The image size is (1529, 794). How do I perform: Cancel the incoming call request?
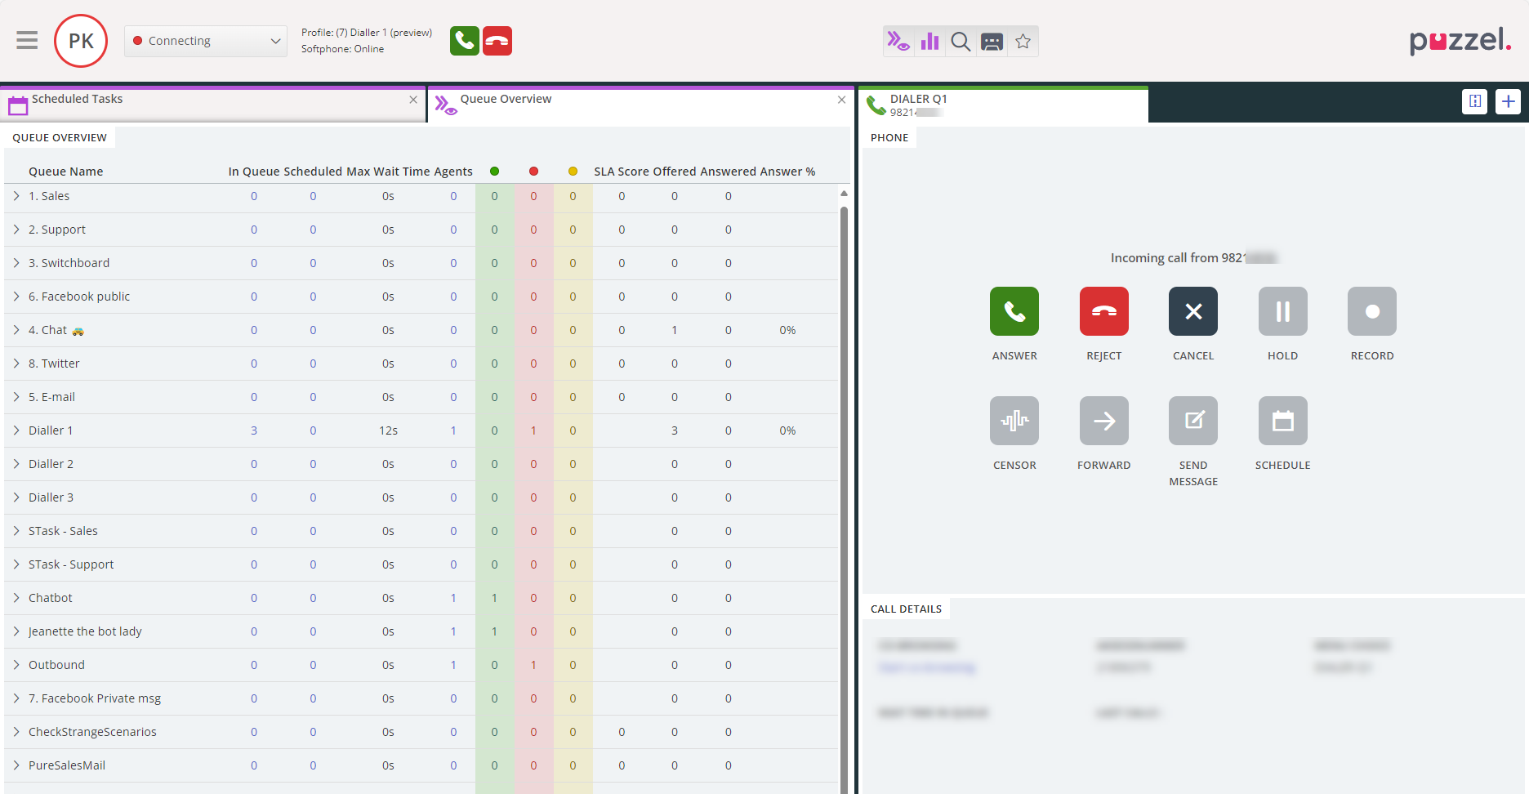coord(1192,311)
